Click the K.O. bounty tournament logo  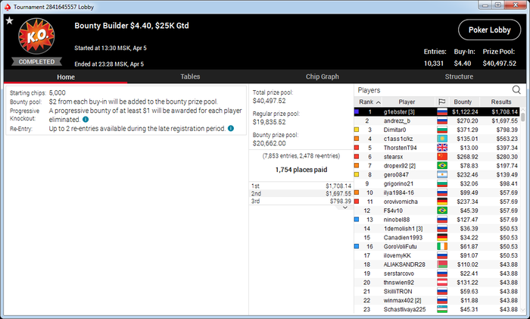(36, 36)
